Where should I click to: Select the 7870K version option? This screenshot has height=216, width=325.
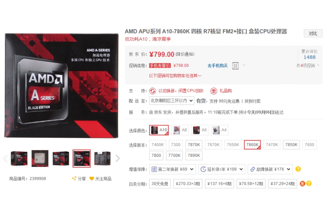pos(194,145)
